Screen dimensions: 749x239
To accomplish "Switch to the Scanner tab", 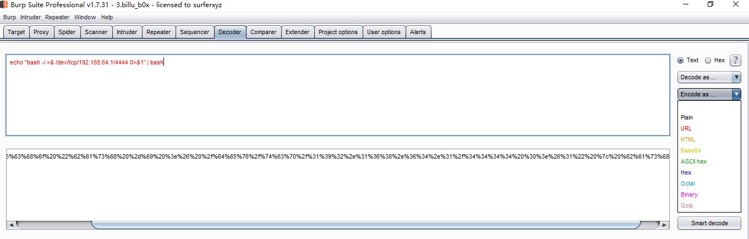I will (96, 32).
